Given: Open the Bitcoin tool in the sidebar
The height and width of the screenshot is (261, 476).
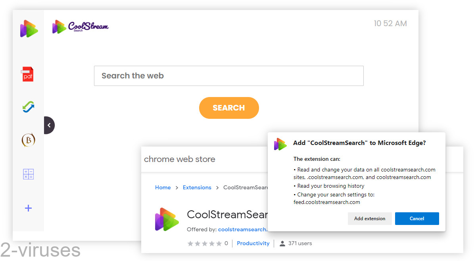Looking at the screenshot, I should pos(28,140).
